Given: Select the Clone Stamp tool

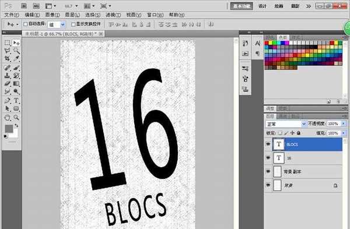Looking at the screenshot, I should tap(8, 76).
